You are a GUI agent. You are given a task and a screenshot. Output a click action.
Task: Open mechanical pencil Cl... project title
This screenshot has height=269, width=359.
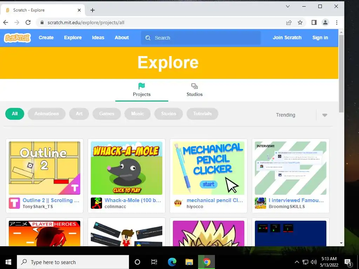point(215,200)
